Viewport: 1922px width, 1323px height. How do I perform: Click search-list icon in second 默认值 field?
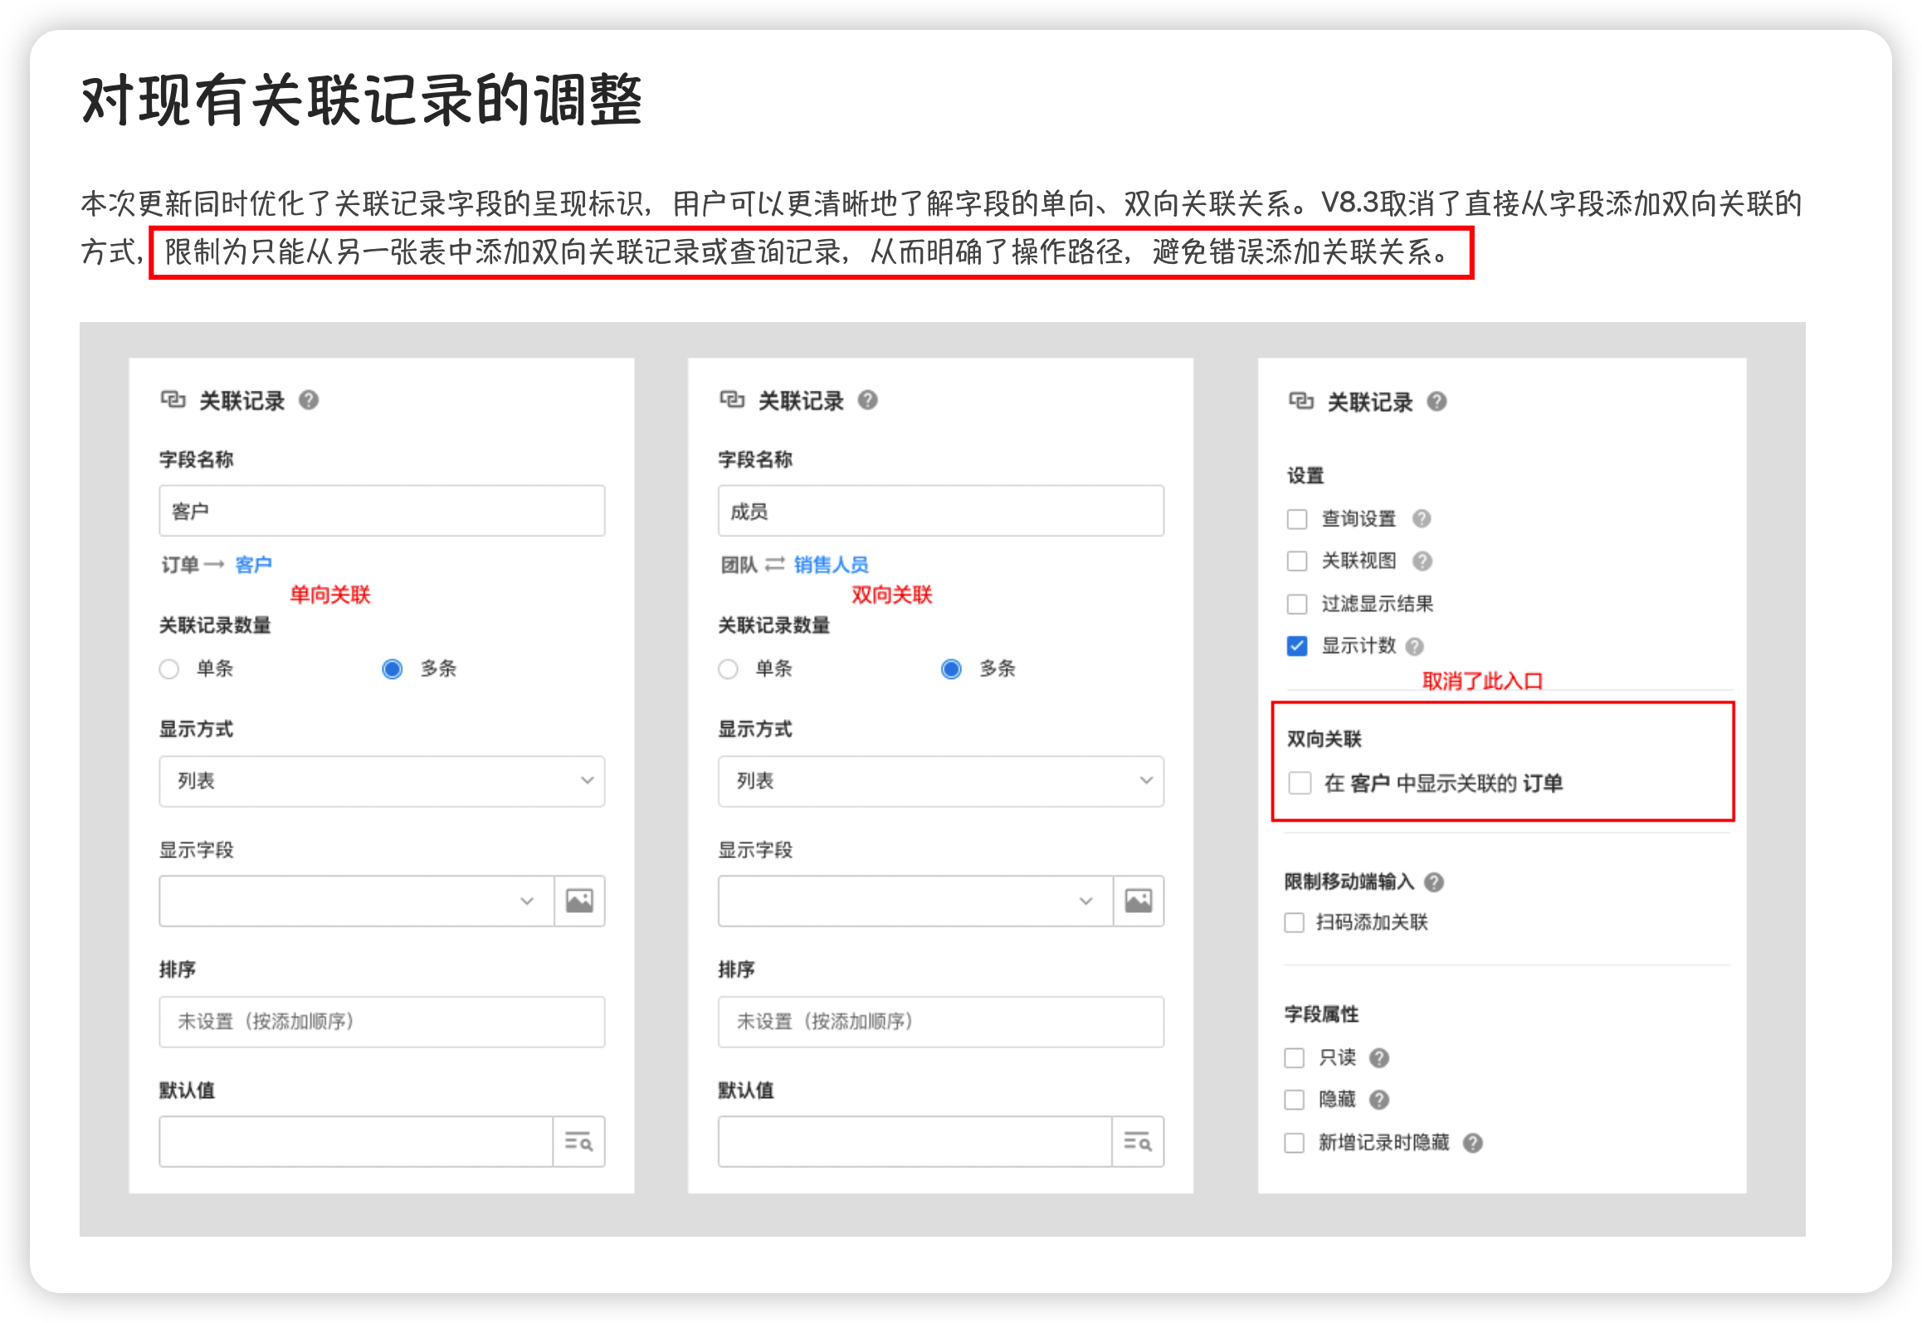(1137, 1142)
